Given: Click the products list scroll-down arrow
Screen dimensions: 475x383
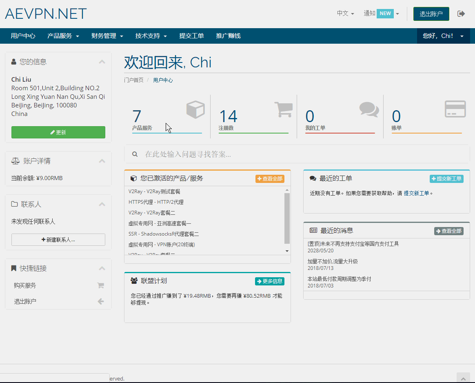Looking at the screenshot, I should [287, 251].
